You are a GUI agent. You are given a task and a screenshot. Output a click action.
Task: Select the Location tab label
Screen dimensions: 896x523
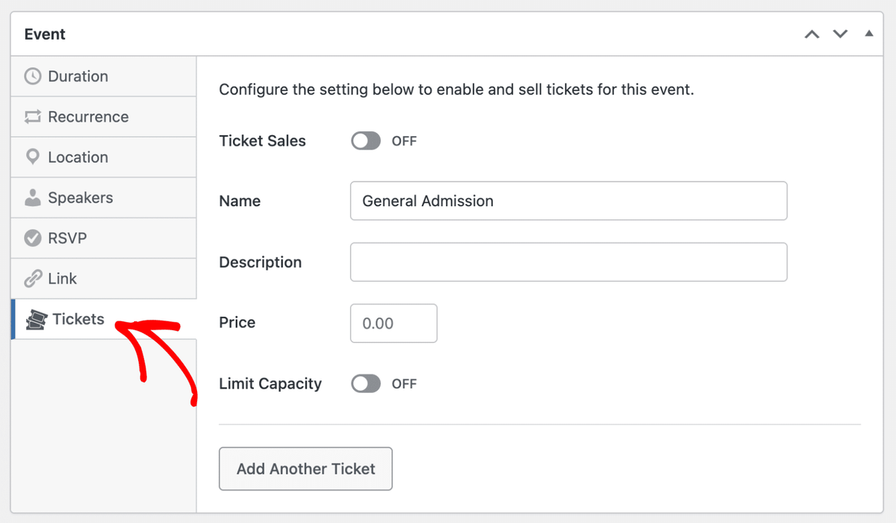point(78,157)
